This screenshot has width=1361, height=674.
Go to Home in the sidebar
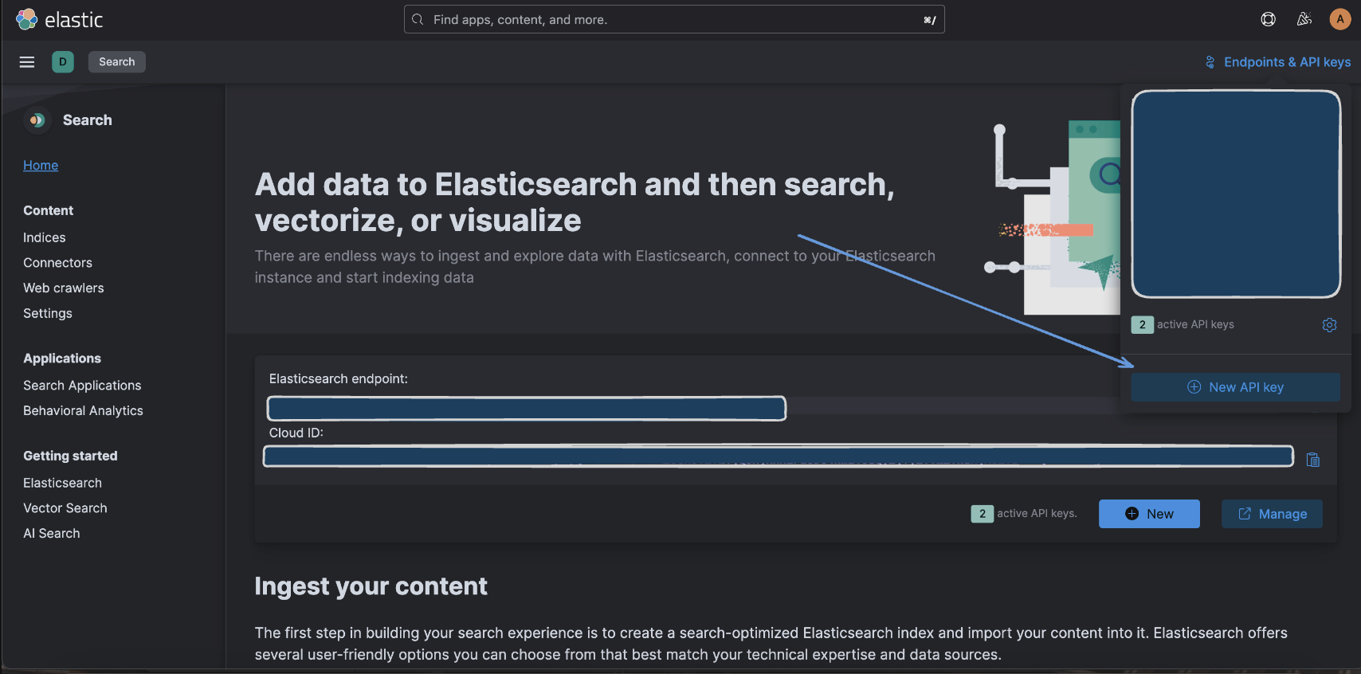coord(41,165)
